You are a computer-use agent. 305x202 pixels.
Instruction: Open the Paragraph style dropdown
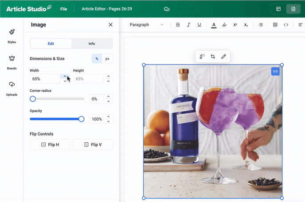[146, 25]
